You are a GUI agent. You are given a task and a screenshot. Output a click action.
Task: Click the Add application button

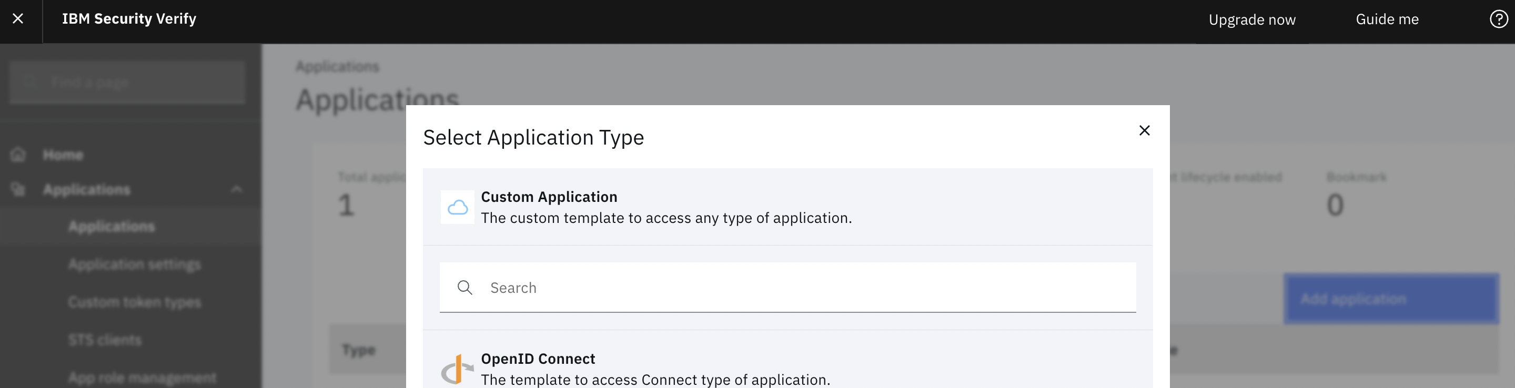click(1391, 299)
